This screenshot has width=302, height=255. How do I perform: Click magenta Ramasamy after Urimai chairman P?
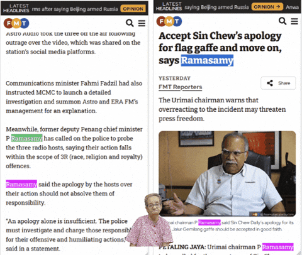[x=278, y=247]
